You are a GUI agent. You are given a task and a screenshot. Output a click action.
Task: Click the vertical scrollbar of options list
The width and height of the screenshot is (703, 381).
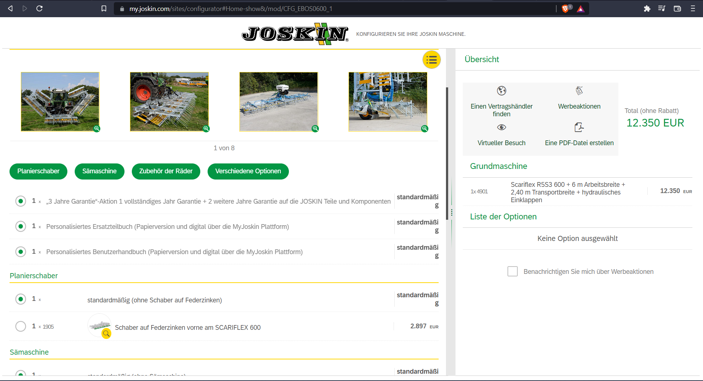pos(447,153)
